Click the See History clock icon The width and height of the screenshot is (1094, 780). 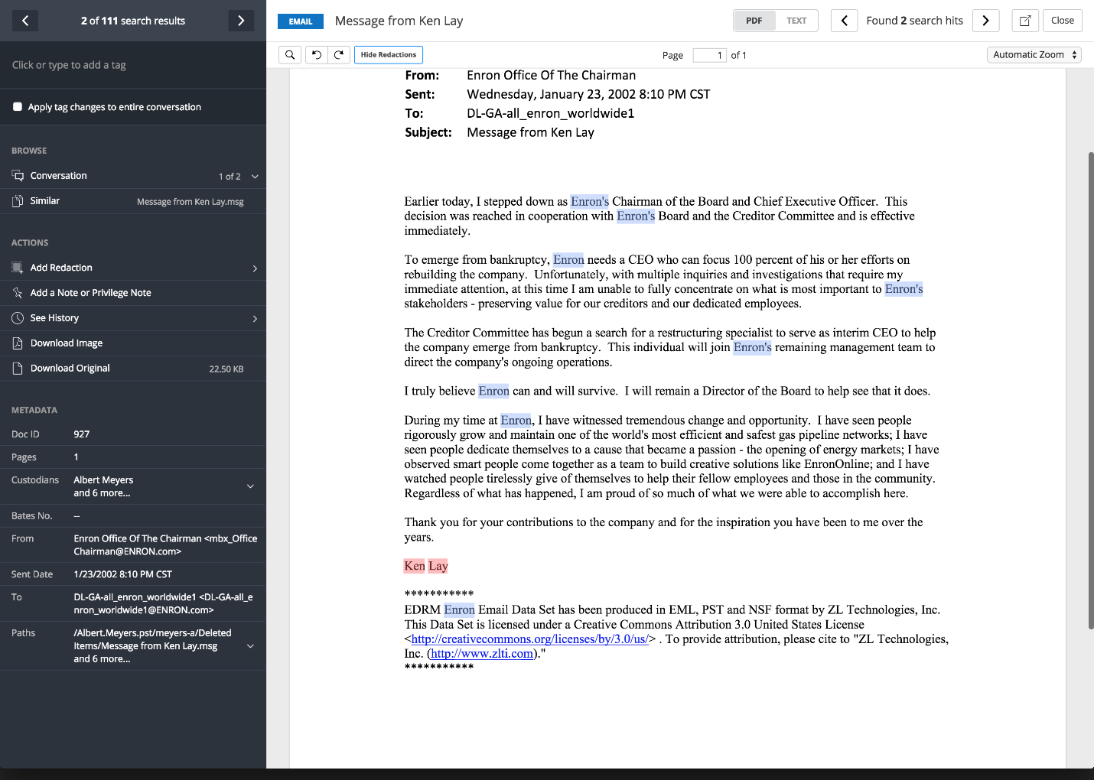coord(18,318)
